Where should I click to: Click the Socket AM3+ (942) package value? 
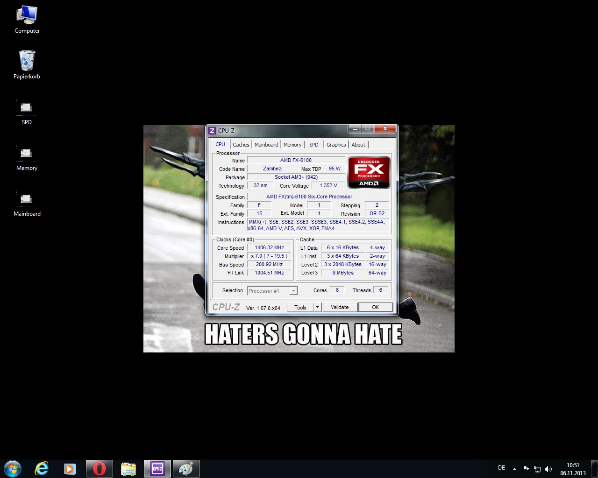296,177
